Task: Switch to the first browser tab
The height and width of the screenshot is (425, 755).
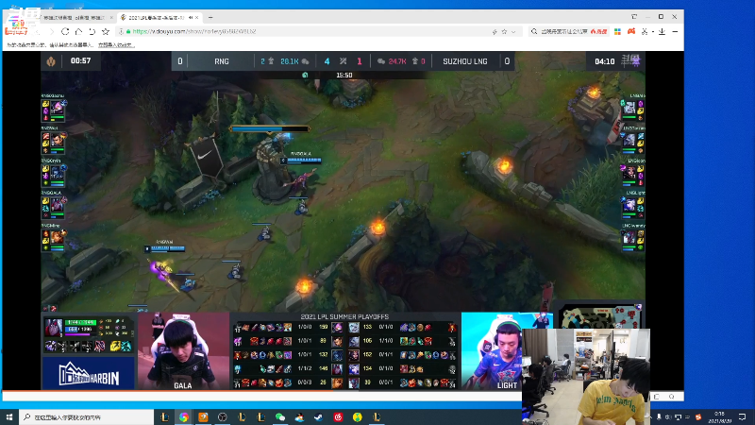Action: click(x=74, y=17)
